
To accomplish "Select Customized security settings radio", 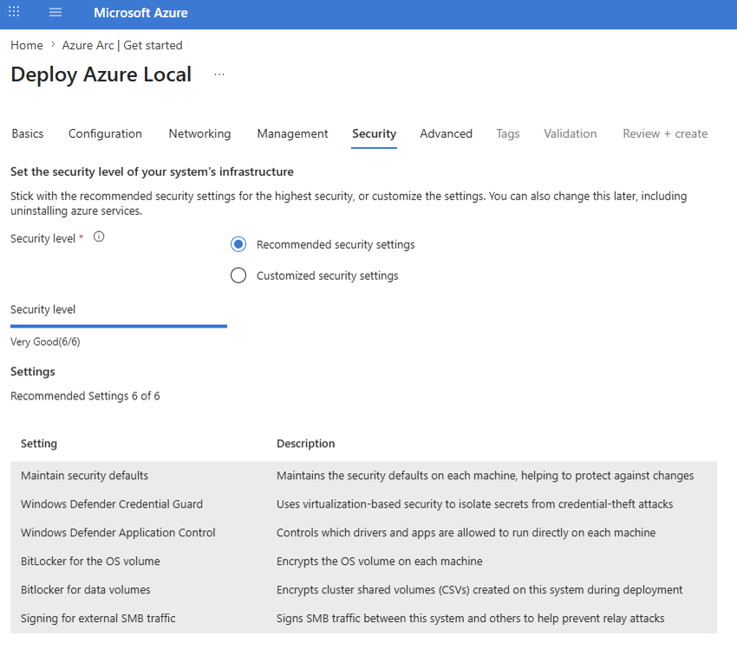I will coord(238,276).
